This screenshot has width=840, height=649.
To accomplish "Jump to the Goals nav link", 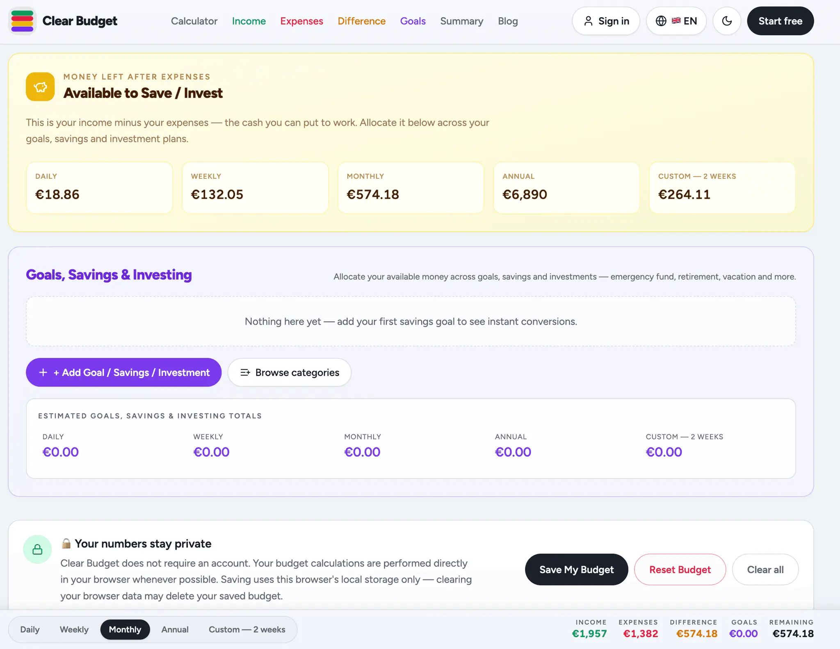I will pyautogui.click(x=413, y=21).
